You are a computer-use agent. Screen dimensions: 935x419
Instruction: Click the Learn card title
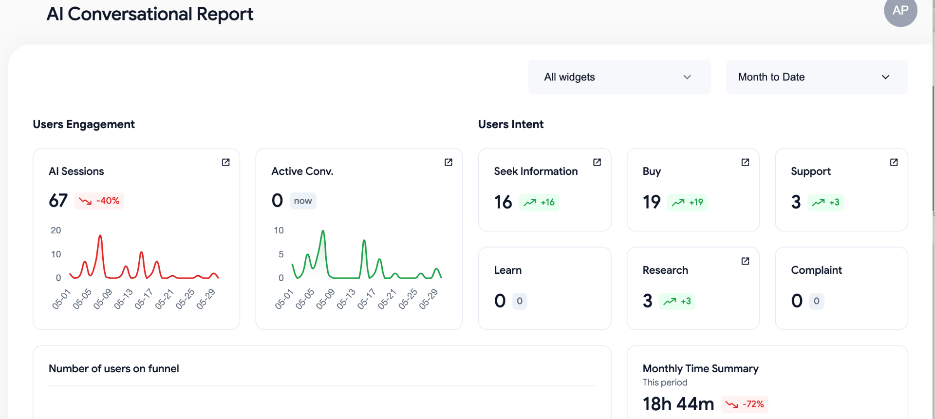point(508,270)
